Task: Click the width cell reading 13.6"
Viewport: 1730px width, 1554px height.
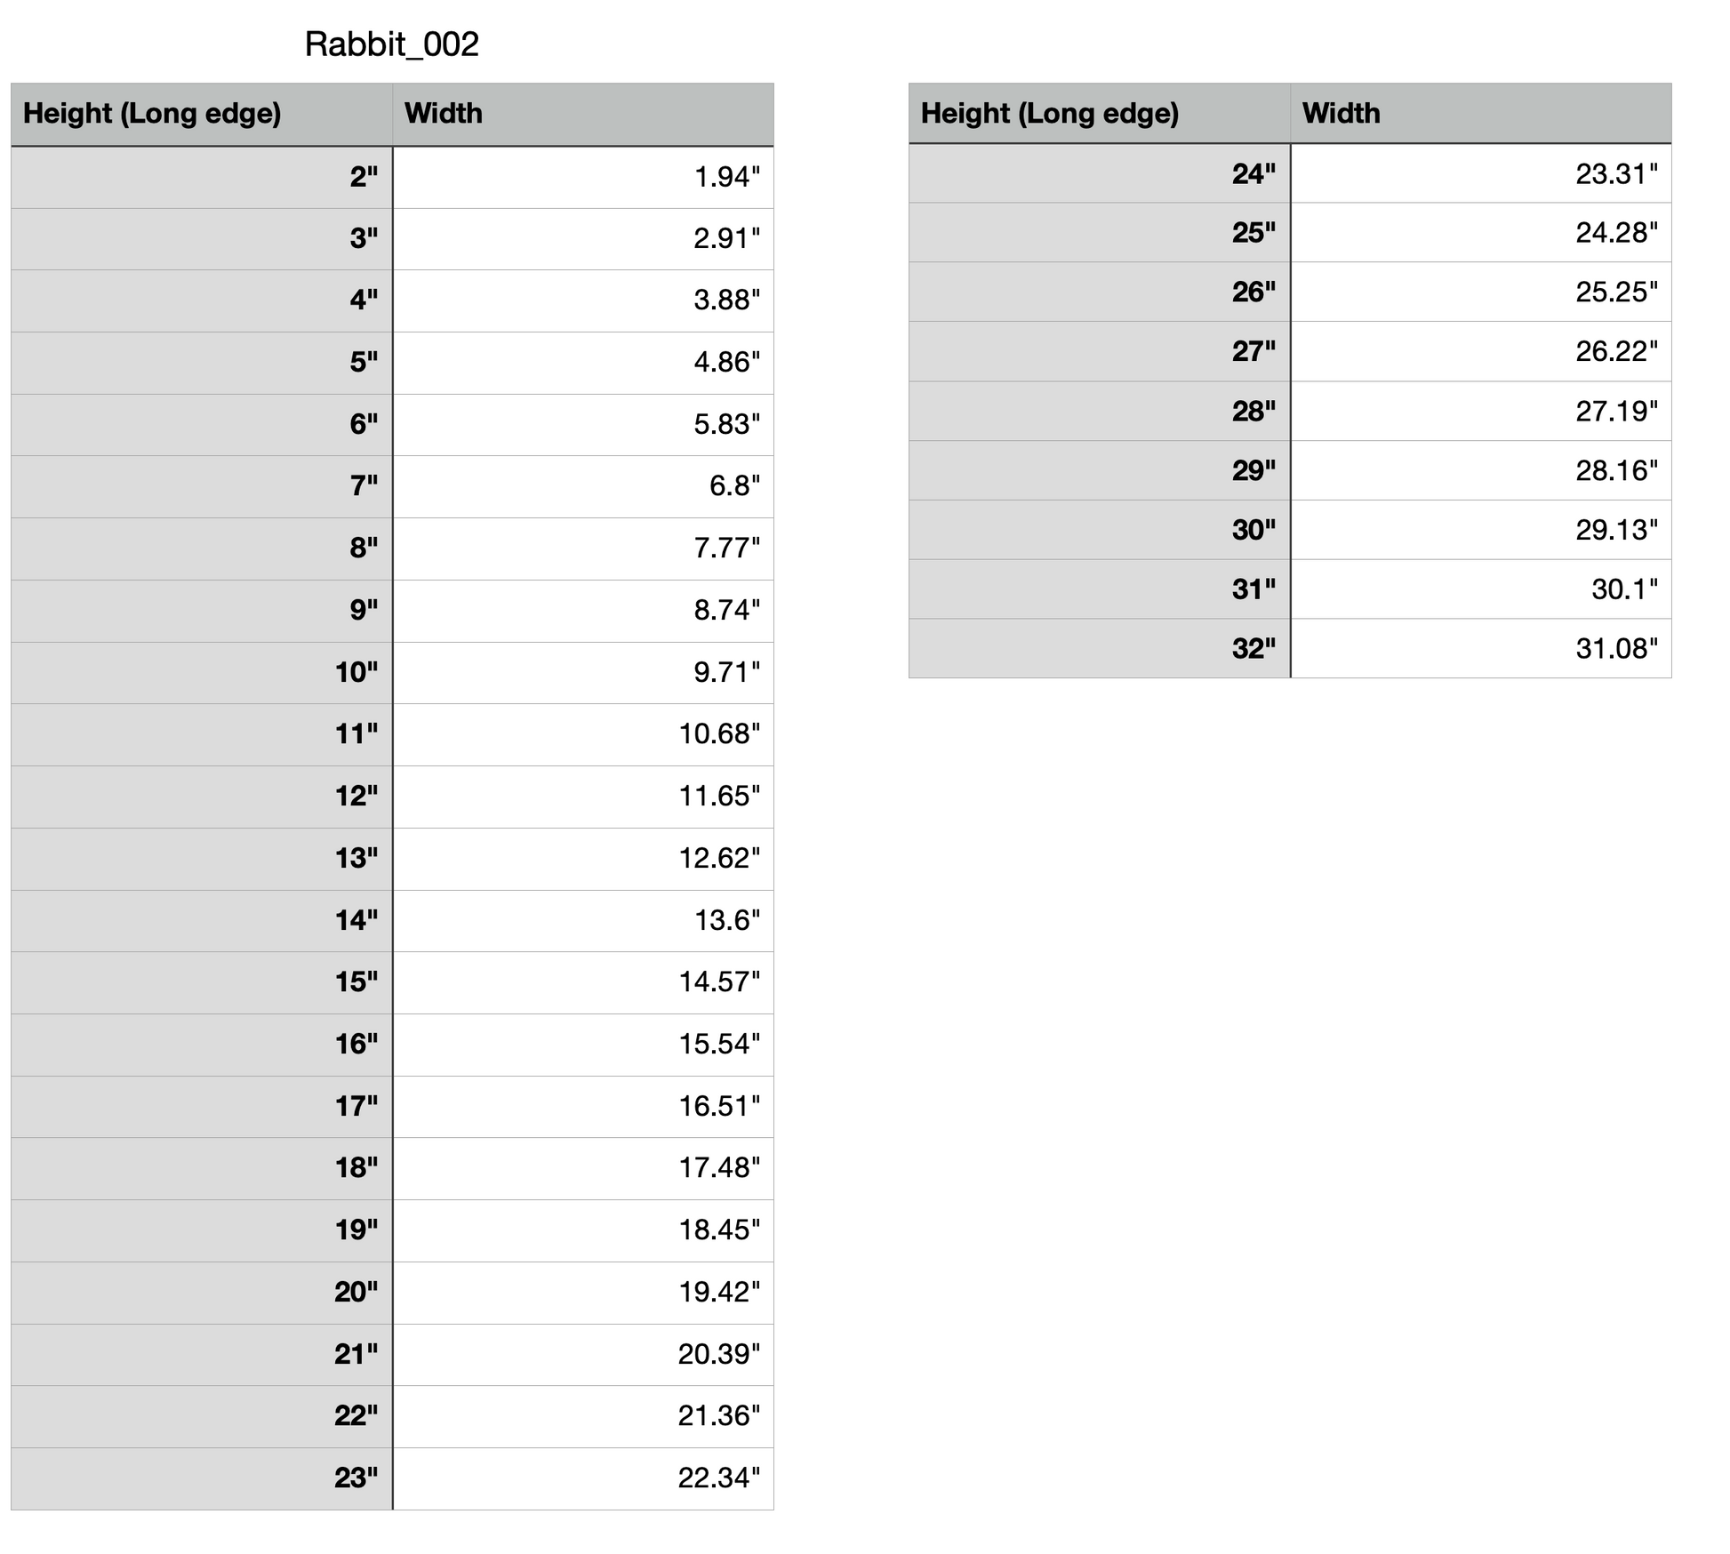Action: coord(726,920)
